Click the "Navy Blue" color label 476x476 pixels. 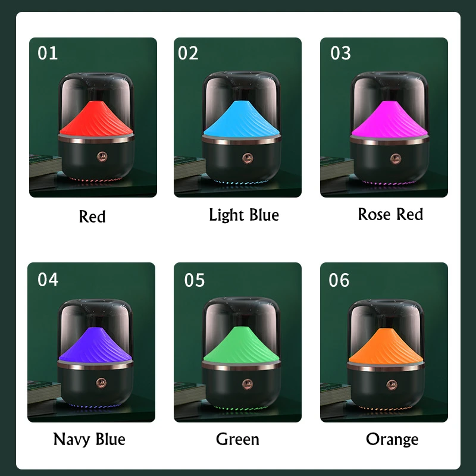89,439
